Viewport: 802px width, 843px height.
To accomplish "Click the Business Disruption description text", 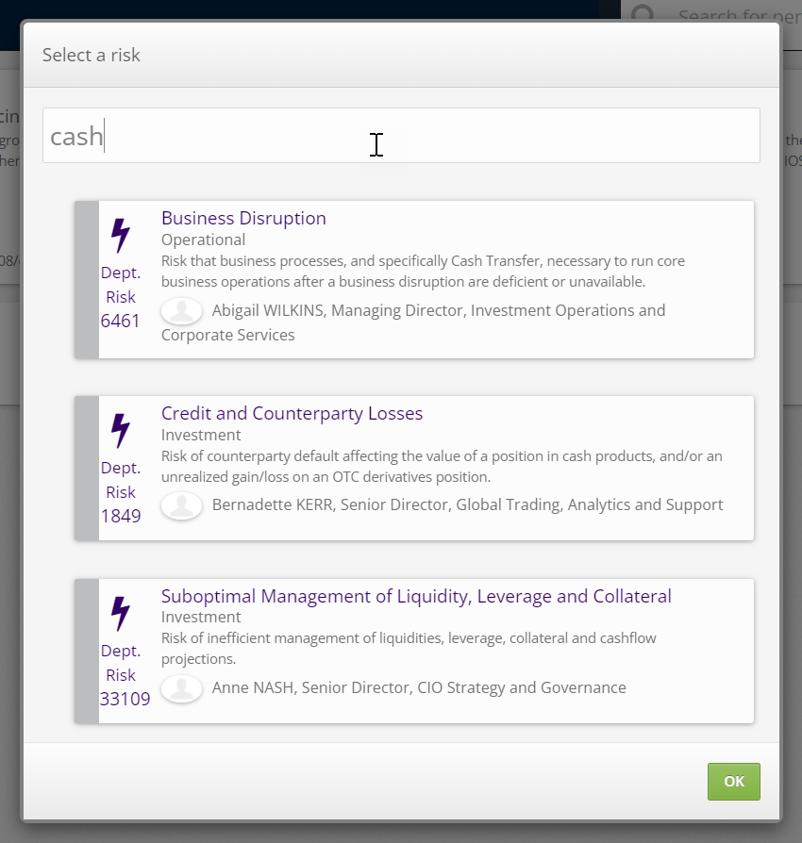I will pyautogui.click(x=423, y=271).
